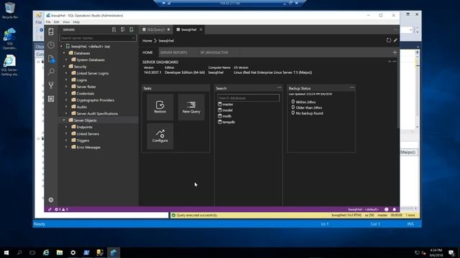
Task: Click the notifications bell in status bar
Action: [395, 209]
